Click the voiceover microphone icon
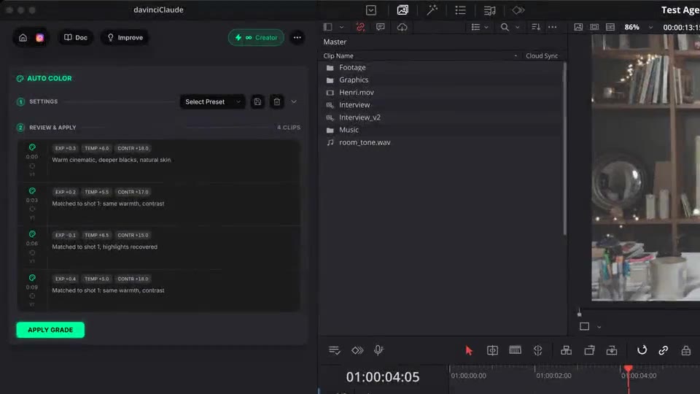The image size is (700, 394). tap(378, 350)
